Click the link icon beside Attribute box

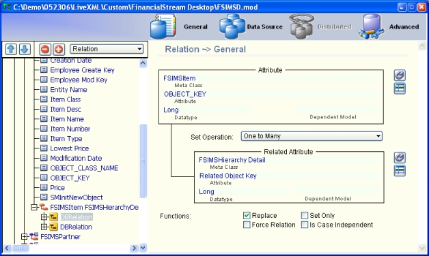(x=400, y=76)
